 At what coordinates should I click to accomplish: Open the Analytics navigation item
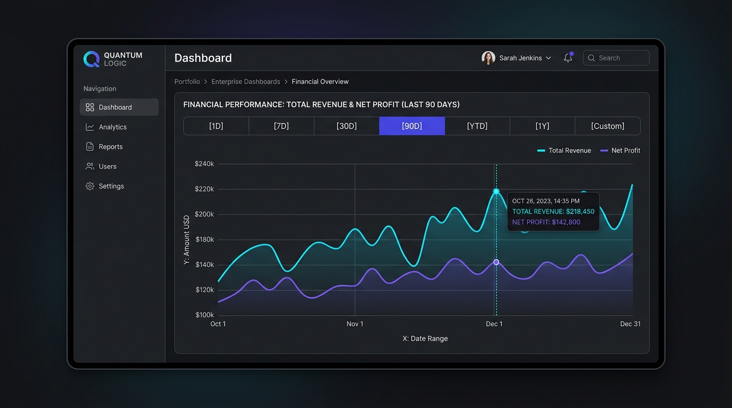119,127
